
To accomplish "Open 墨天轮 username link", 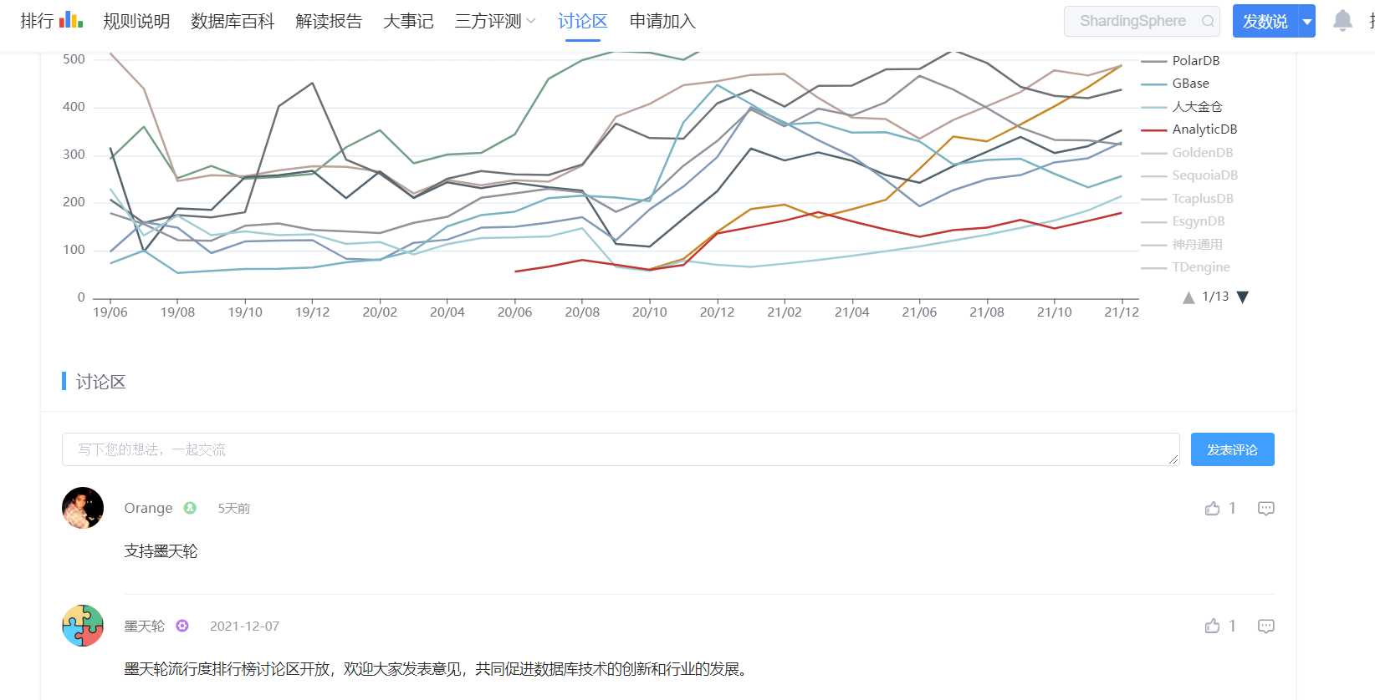I will pos(145,626).
